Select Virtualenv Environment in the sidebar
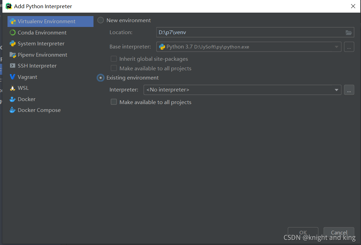Image resolution: width=361 pixels, height=245 pixels. (x=50, y=21)
